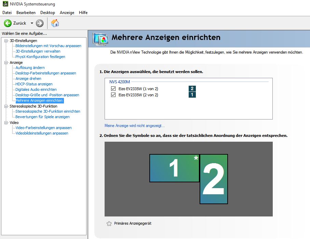Open the Datei menu
The width and height of the screenshot is (310, 239).
point(7,12)
